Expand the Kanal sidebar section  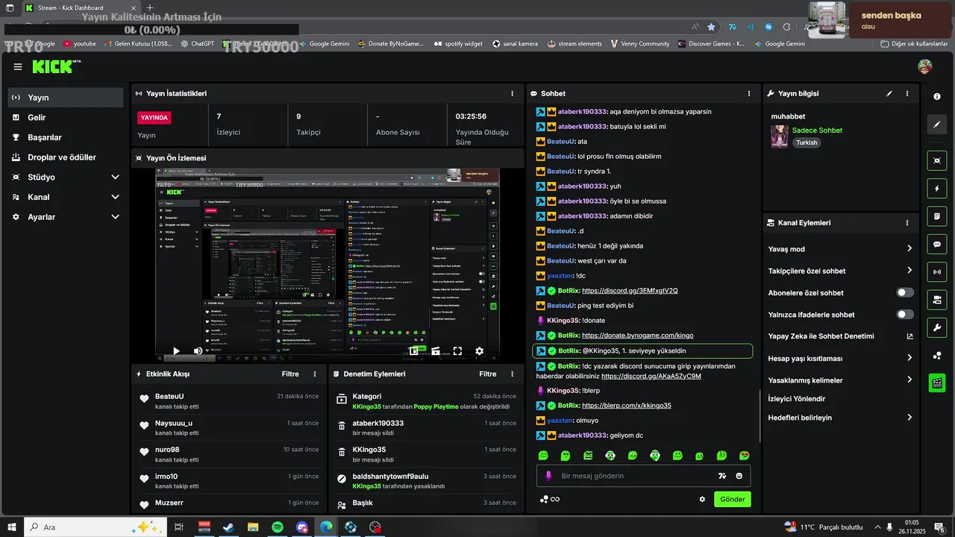pos(115,197)
